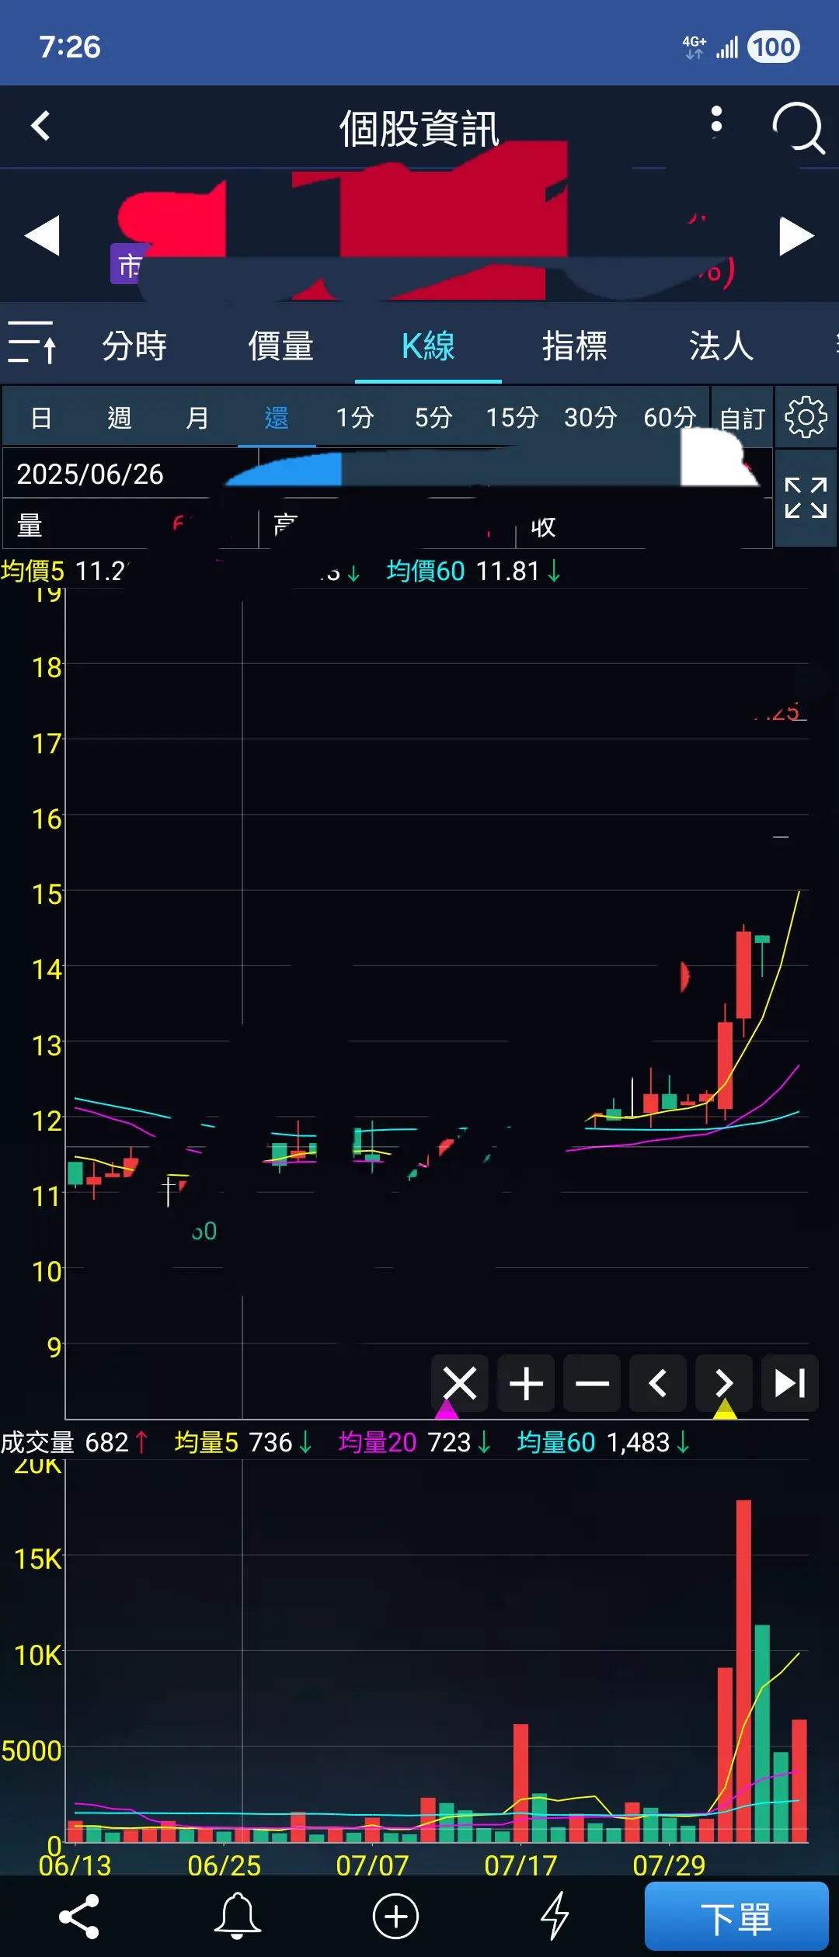The width and height of the screenshot is (839, 1957).
Task: Select the 週 weekly period
Action: coord(119,418)
